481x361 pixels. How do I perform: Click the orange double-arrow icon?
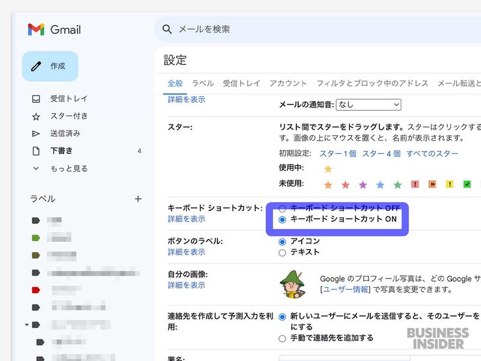[x=432, y=184]
